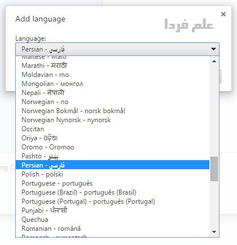The height and width of the screenshot is (245, 237).
Task: Choose Moldavian - mo option
Action: click(x=112, y=75)
